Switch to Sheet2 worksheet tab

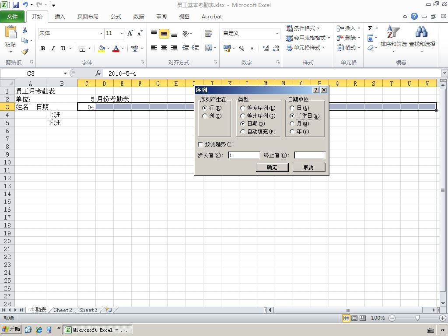[x=63, y=310]
